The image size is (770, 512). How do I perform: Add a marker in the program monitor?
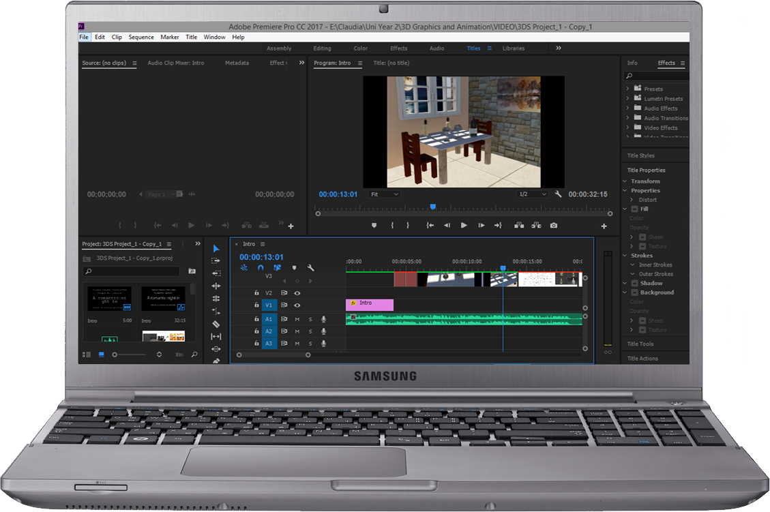point(374,226)
